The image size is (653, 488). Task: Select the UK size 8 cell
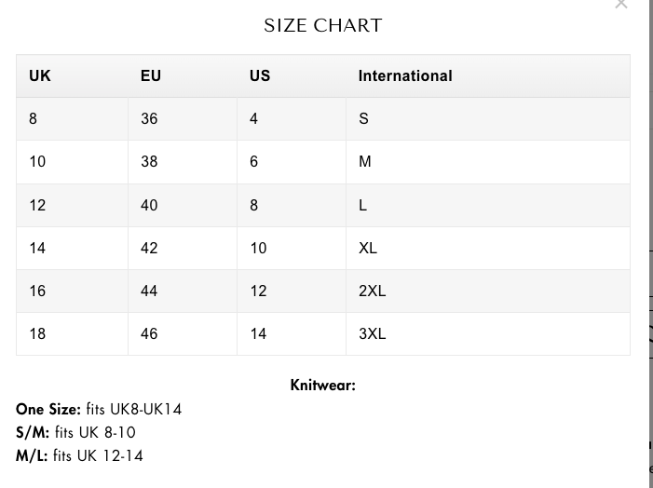pyautogui.click(x=34, y=119)
